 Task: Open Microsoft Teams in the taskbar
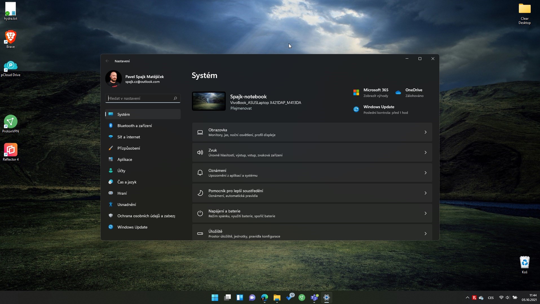[x=314, y=298]
